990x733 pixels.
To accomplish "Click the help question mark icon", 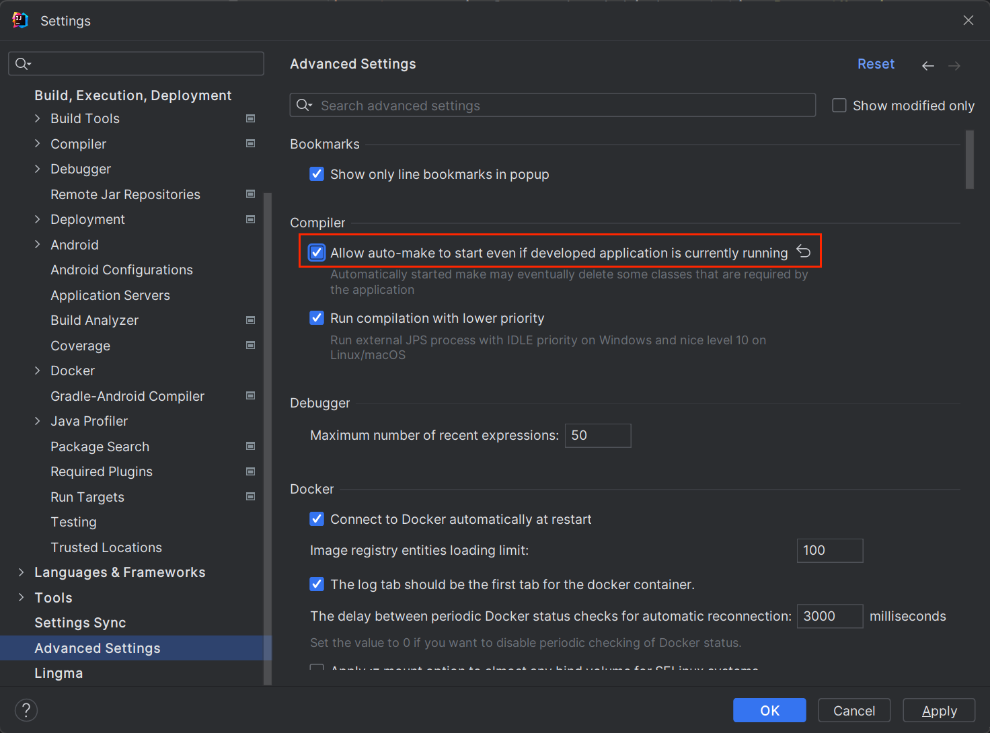I will tap(26, 710).
